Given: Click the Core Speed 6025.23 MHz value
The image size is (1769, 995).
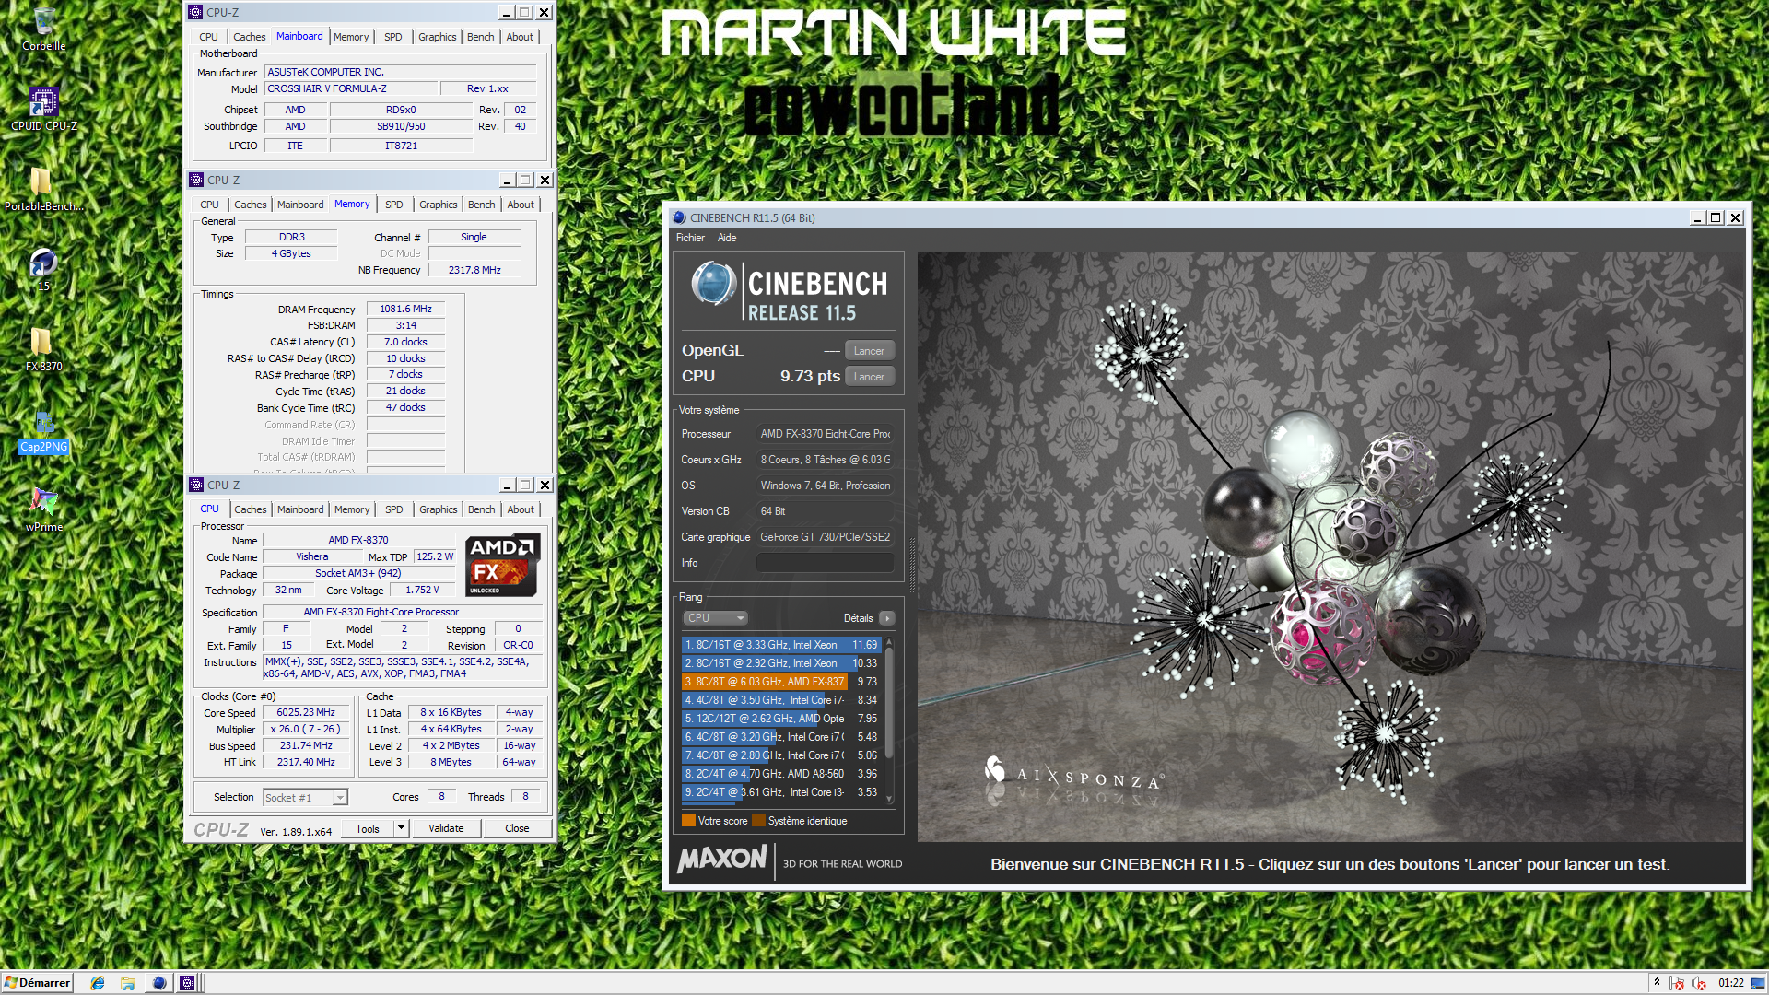Looking at the screenshot, I should pos(306,713).
